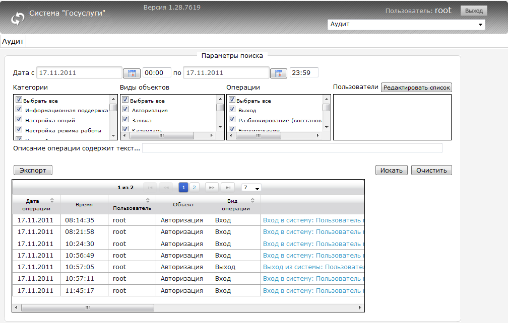Switch to the Аудит tab
508x323 pixels.
point(13,41)
